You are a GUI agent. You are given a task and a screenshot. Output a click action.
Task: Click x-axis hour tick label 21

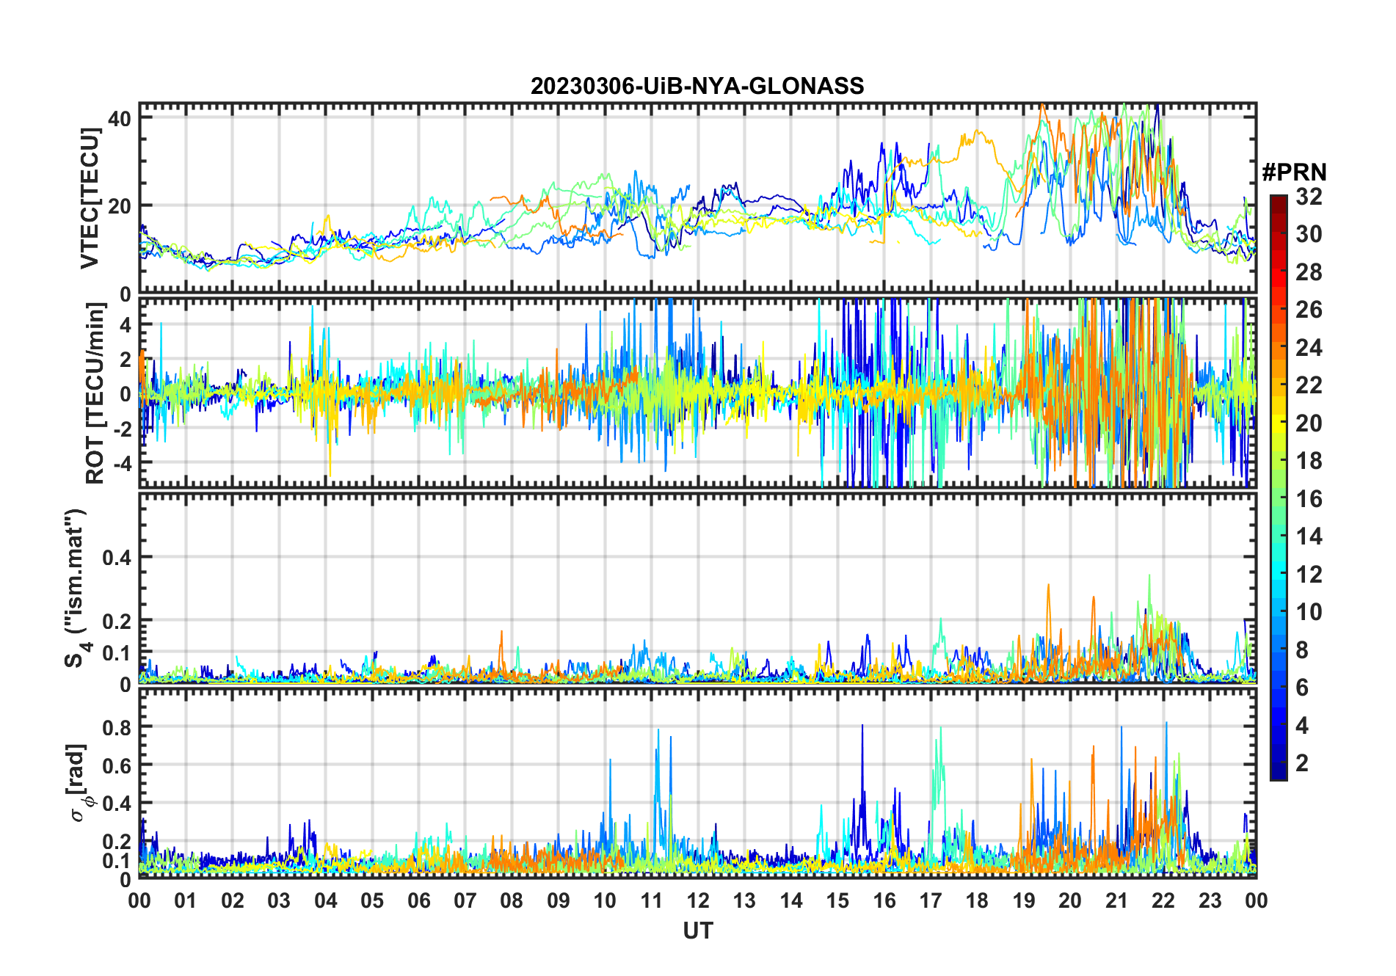click(1117, 900)
